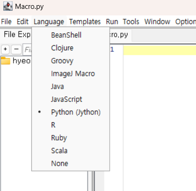Select the checked Python (Jython) option
The image size is (196, 191).
click(70, 112)
